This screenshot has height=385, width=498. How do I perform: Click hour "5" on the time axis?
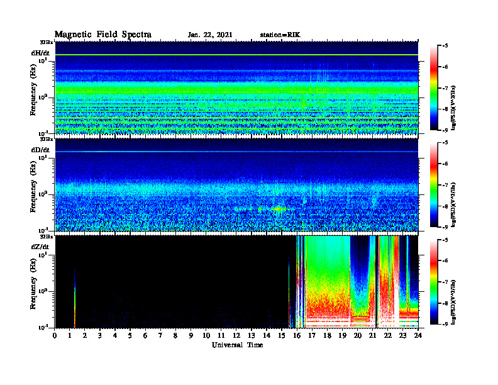click(130, 335)
